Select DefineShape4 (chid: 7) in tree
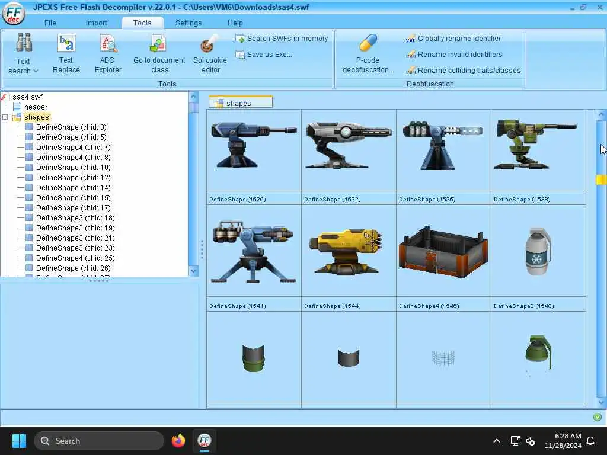The image size is (607, 455). click(73, 147)
